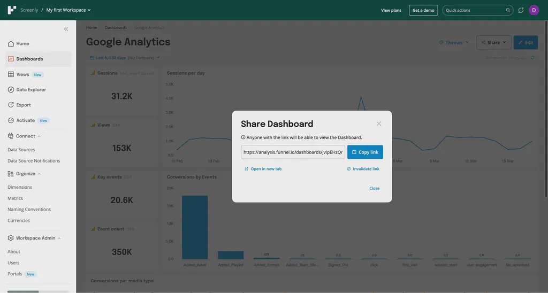The height and width of the screenshot is (293, 548).
Task: Select the shared dashboard URL field
Action: click(x=293, y=152)
